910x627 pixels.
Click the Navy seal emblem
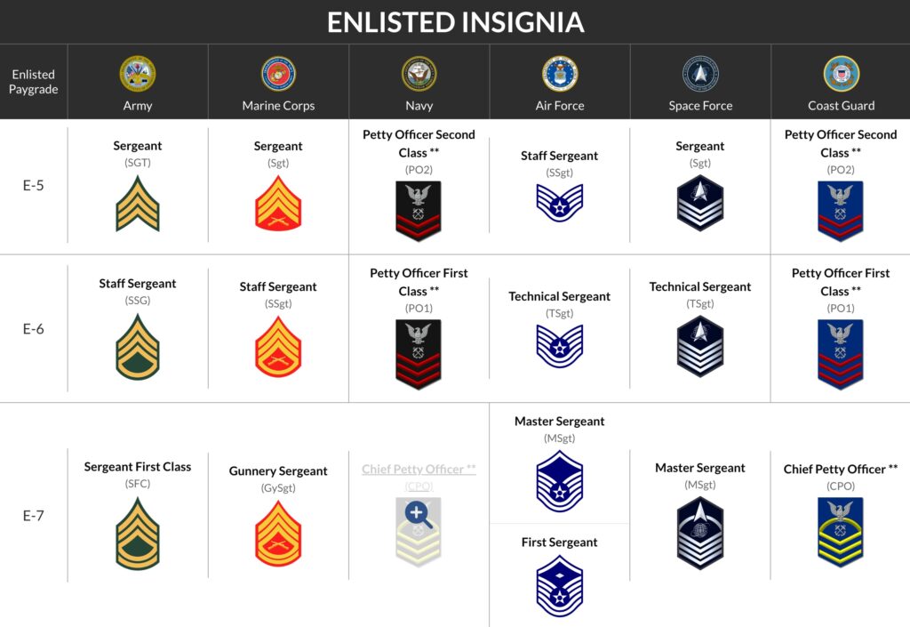tap(419, 74)
